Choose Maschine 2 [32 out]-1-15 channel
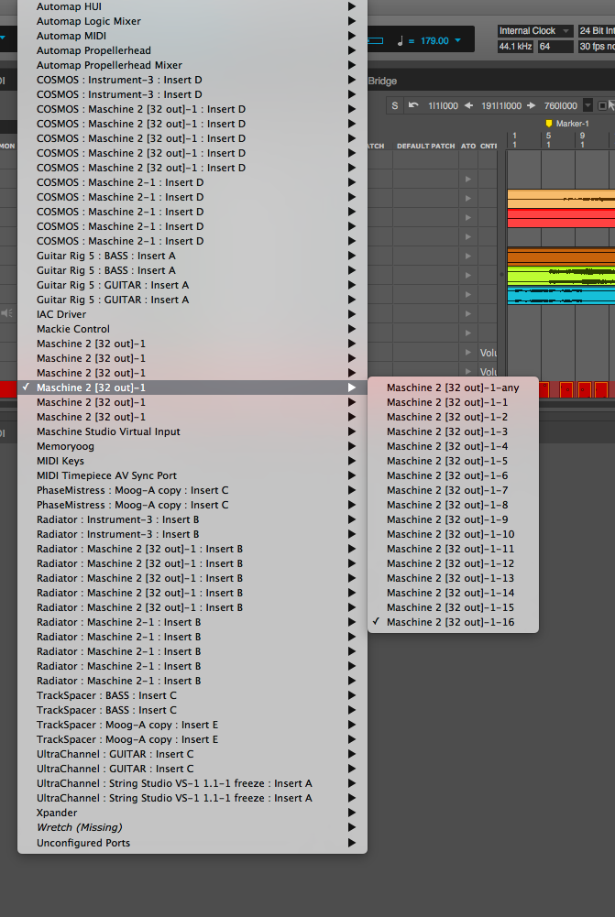615x917 pixels. point(453,607)
